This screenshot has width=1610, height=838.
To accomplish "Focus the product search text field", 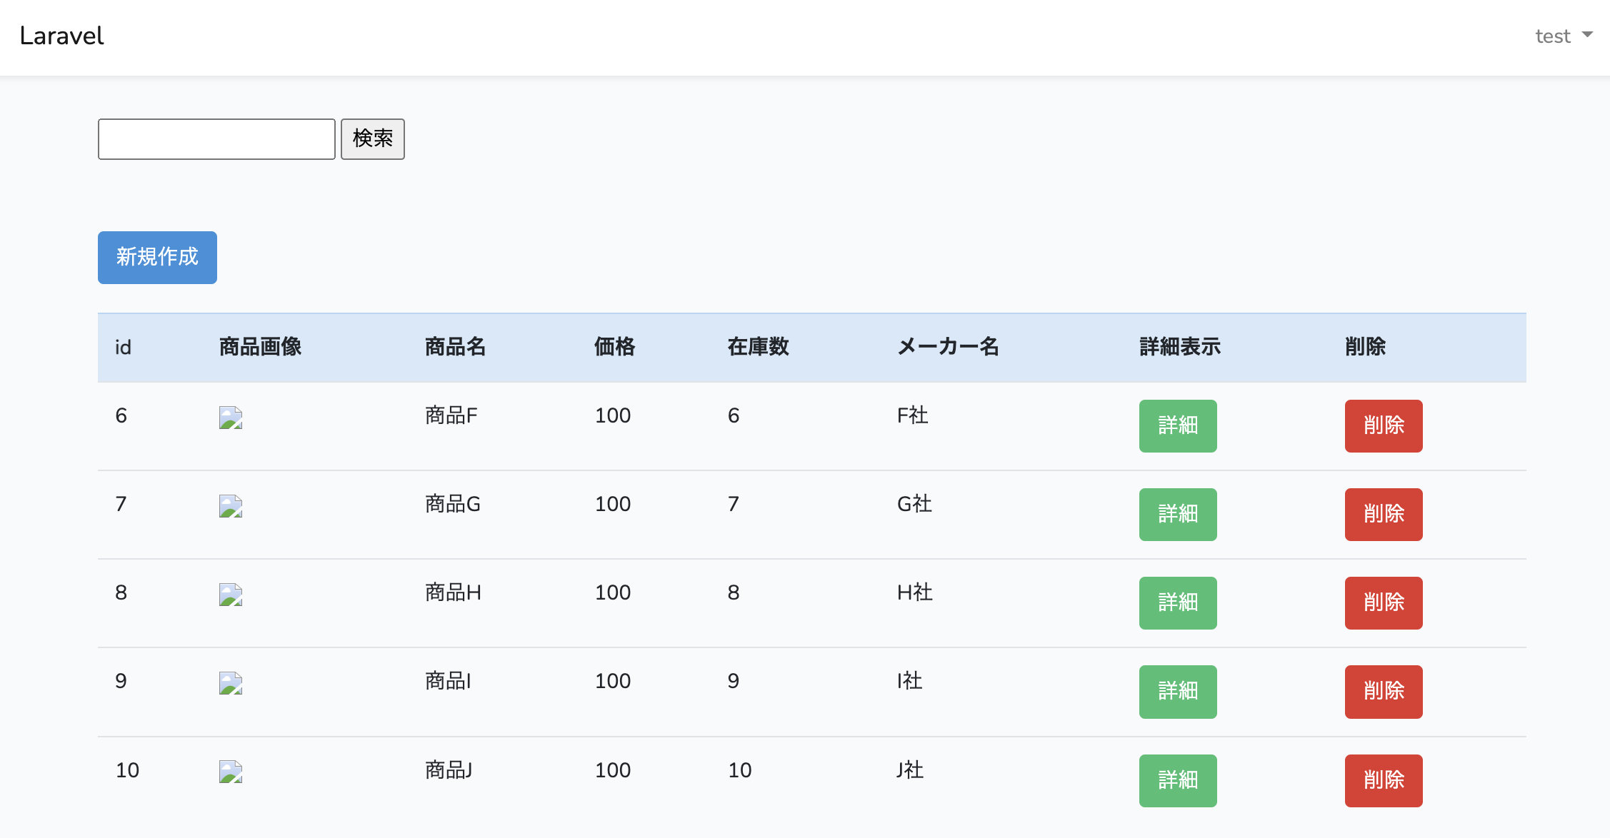I will tap(216, 139).
